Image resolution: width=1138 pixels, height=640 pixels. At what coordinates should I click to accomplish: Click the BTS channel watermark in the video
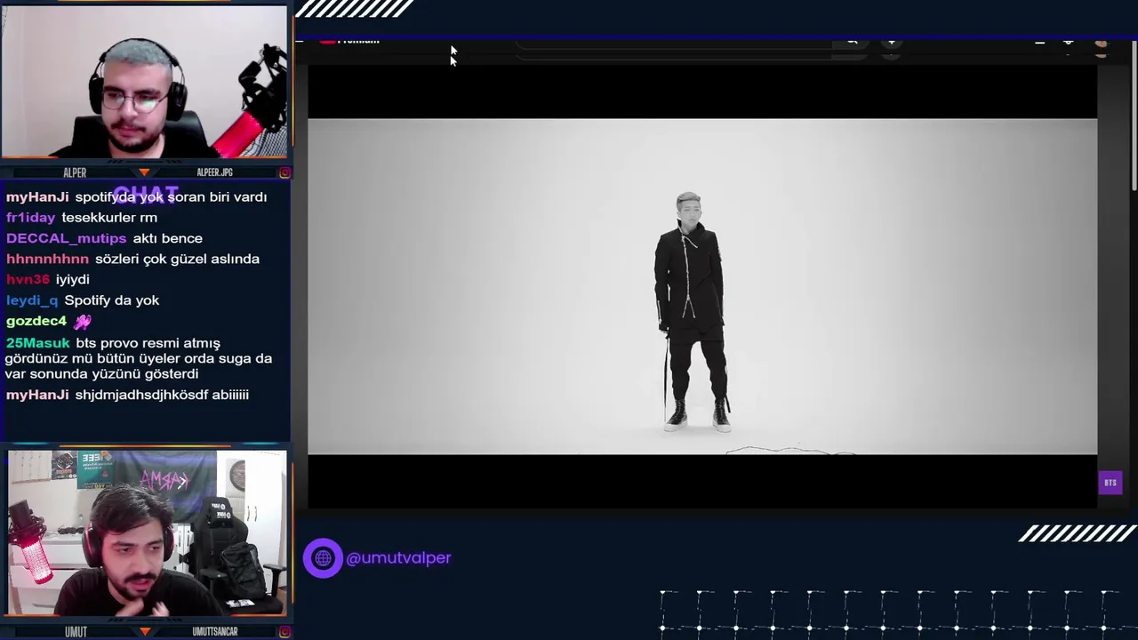click(x=1110, y=483)
